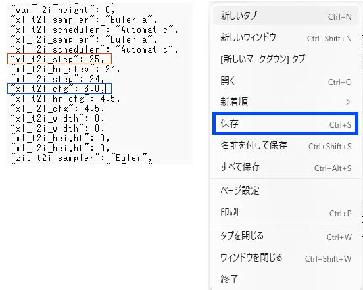This screenshot has width=363, height=290.
Task: Click the line "xl_t2i_hr_cfg": 4.5,
Action: click(x=66, y=99)
